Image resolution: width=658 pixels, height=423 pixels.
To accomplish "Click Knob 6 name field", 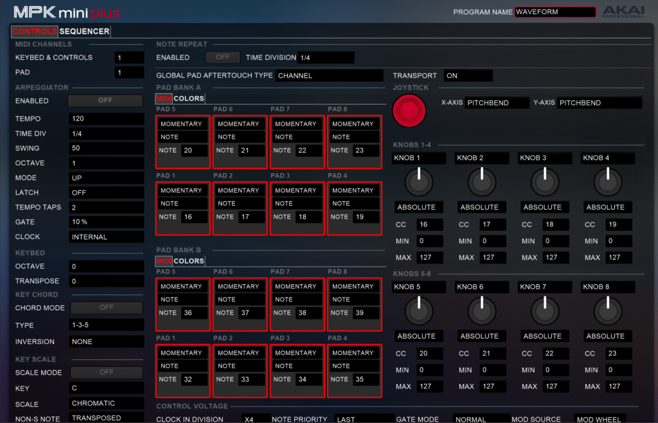I will tap(482, 287).
